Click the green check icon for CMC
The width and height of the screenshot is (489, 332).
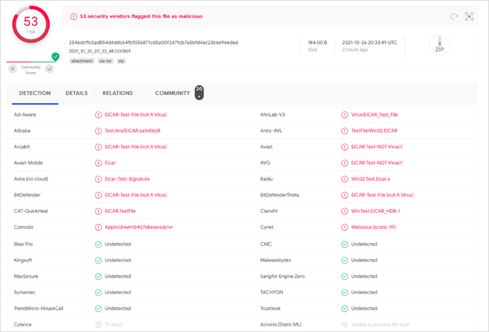[x=345, y=244]
